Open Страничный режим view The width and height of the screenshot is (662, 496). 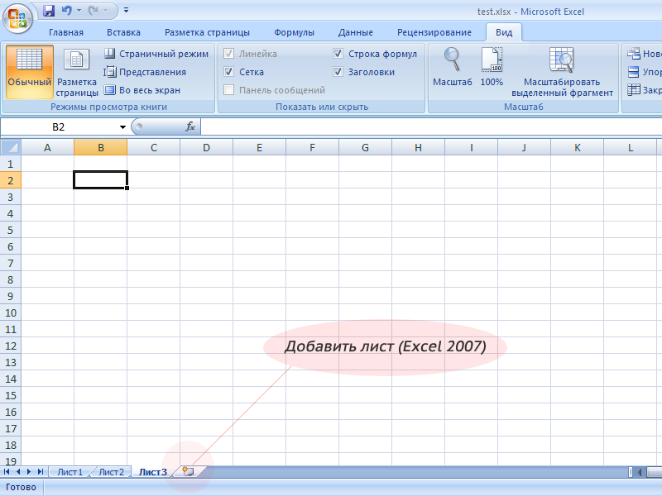(156, 54)
